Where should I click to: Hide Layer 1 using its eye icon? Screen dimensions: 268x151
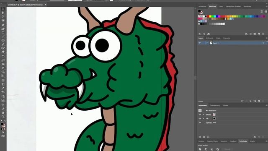199,43
